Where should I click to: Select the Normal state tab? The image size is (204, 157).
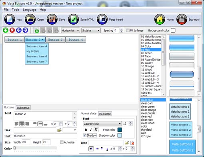click(x=88, y=114)
